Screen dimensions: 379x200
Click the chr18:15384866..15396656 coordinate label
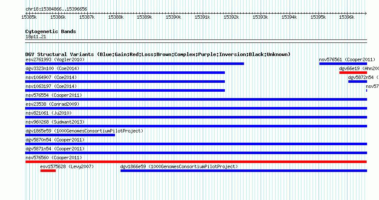tap(56, 9)
